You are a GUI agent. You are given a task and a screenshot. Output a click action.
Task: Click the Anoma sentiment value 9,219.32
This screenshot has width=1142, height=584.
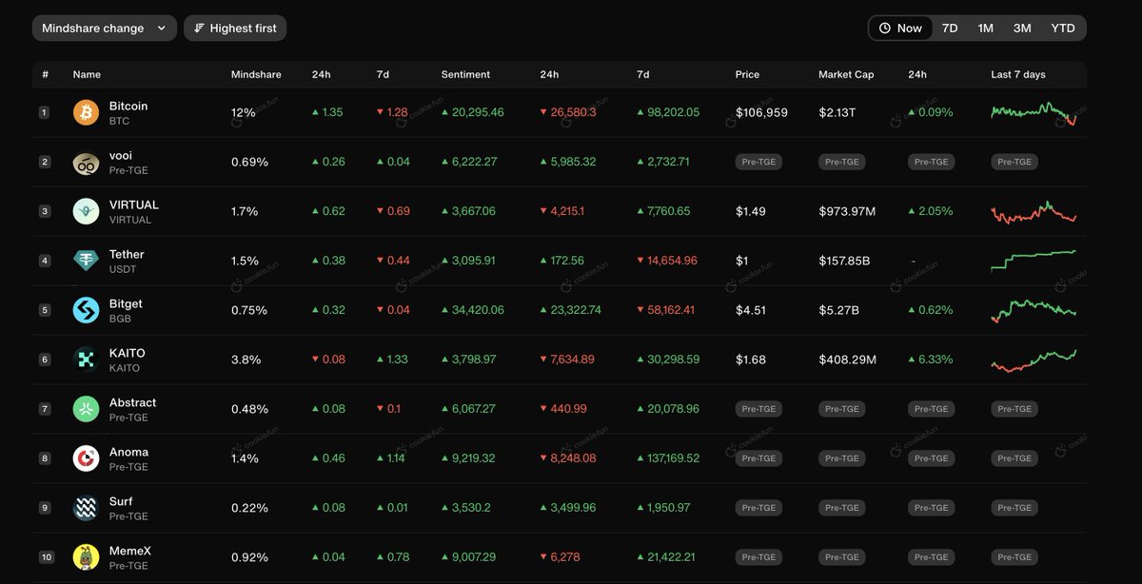pos(468,458)
